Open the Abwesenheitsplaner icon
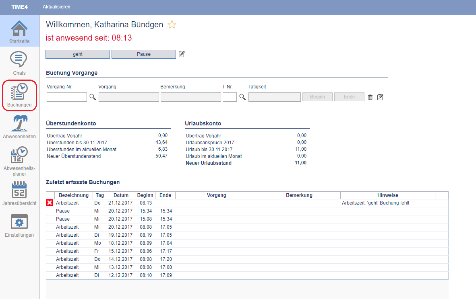This screenshot has height=299, width=476. pyautogui.click(x=19, y=155)
